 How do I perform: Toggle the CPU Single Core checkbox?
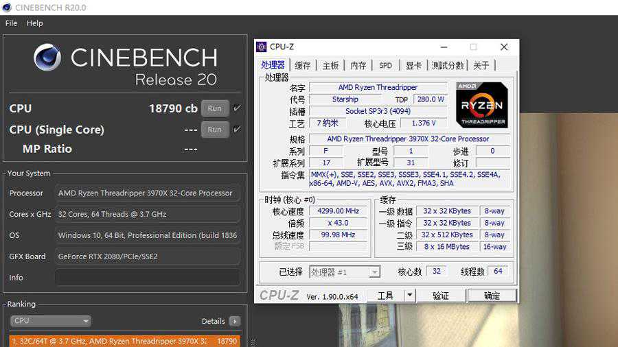tap(238, 130)
